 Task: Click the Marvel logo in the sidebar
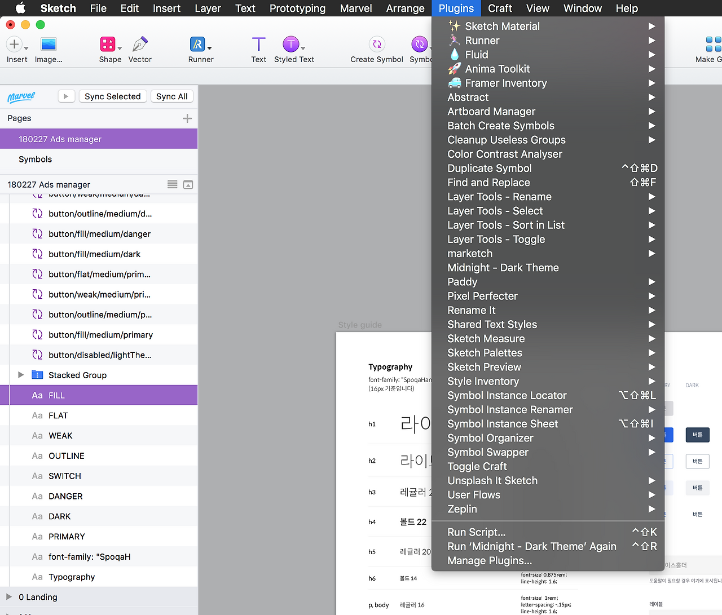[21, 96]
